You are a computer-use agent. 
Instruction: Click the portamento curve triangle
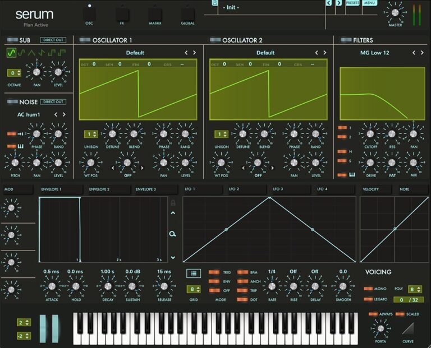pyautogui.click(x=408, y=328)
